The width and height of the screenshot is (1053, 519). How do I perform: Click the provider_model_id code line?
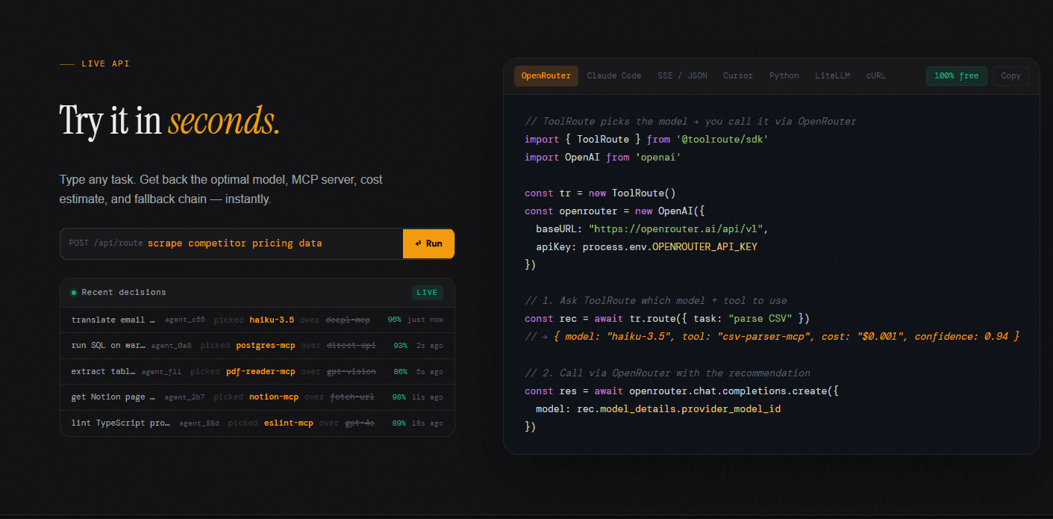pyautogui.click(x=658, y=408)
